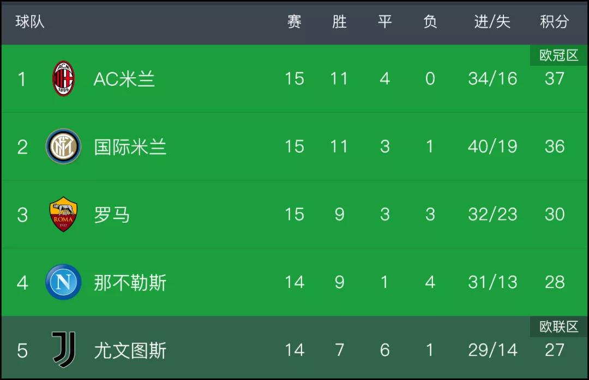This screenshot has height=380, width=589.
Task: Click the 平 column header
Action: coord(384,21)
